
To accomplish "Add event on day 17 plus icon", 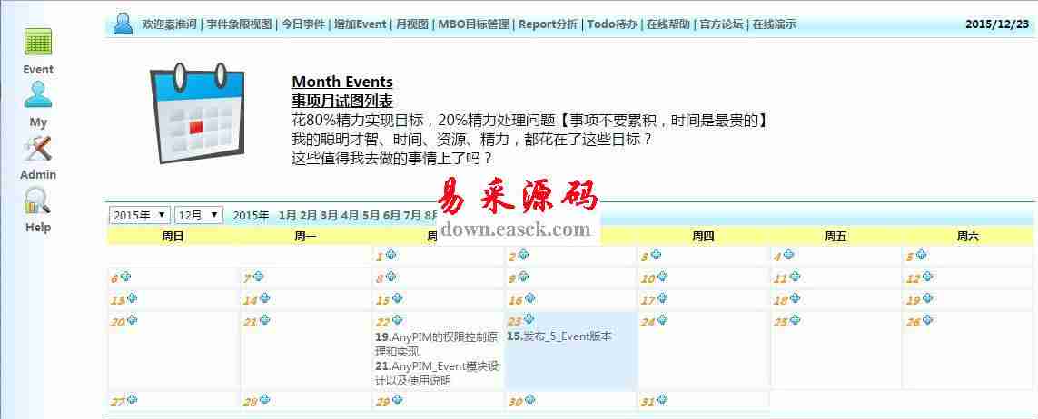I will point(662,298).
